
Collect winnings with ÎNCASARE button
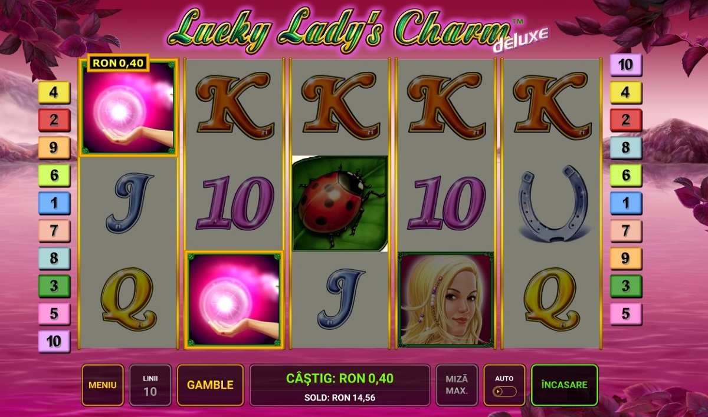[564, 385]
